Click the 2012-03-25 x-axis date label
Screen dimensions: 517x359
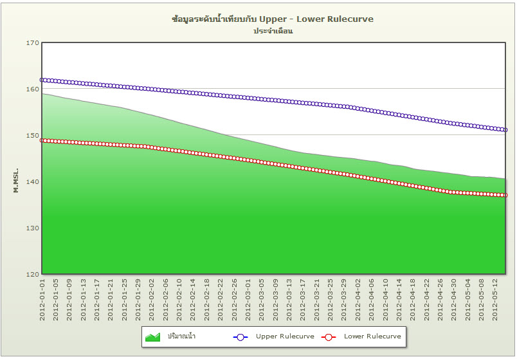coord(331,300)
